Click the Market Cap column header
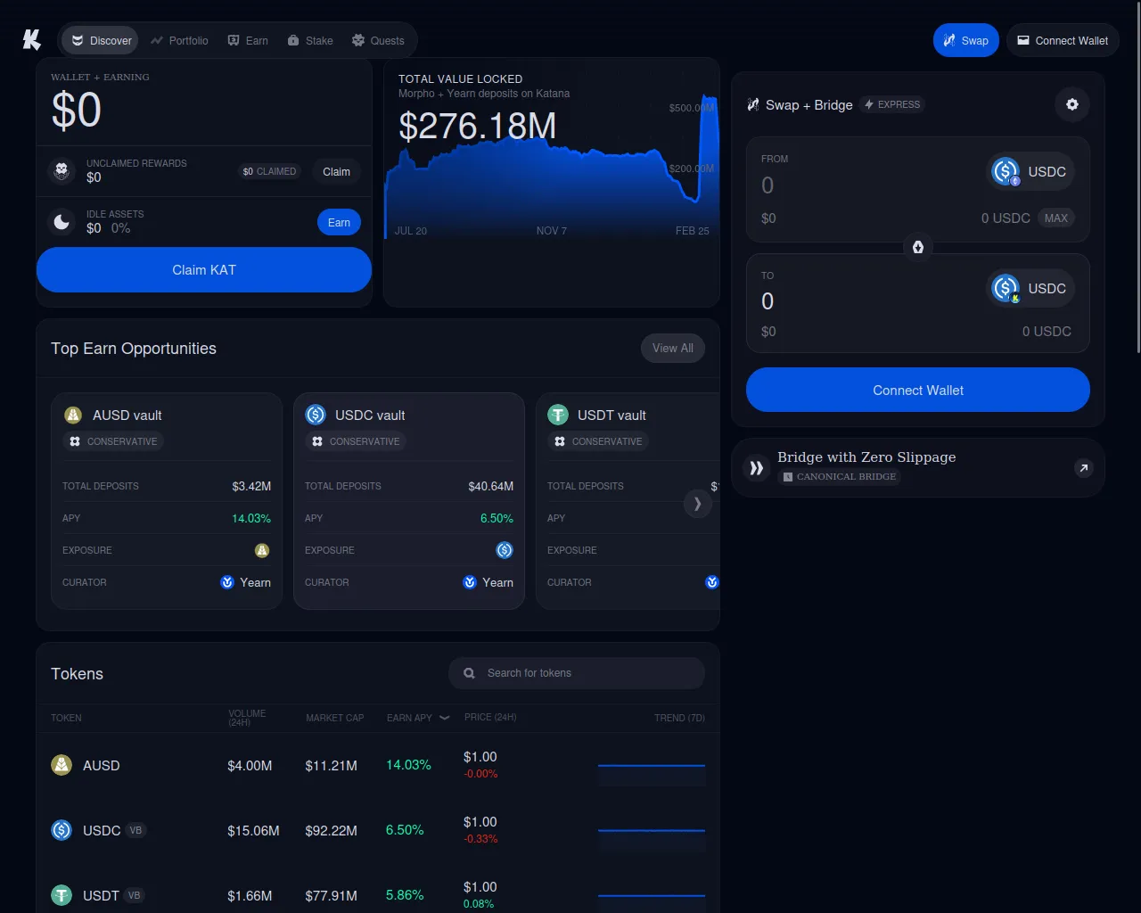Image resolution: width=1141 pixels, height=913 pixels. [x=335, y=718]
